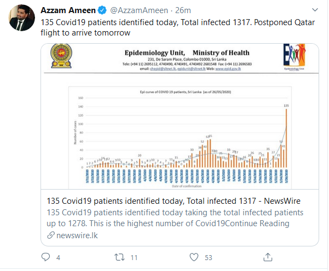Click the tweet text about 135 patients

point(178,27)
